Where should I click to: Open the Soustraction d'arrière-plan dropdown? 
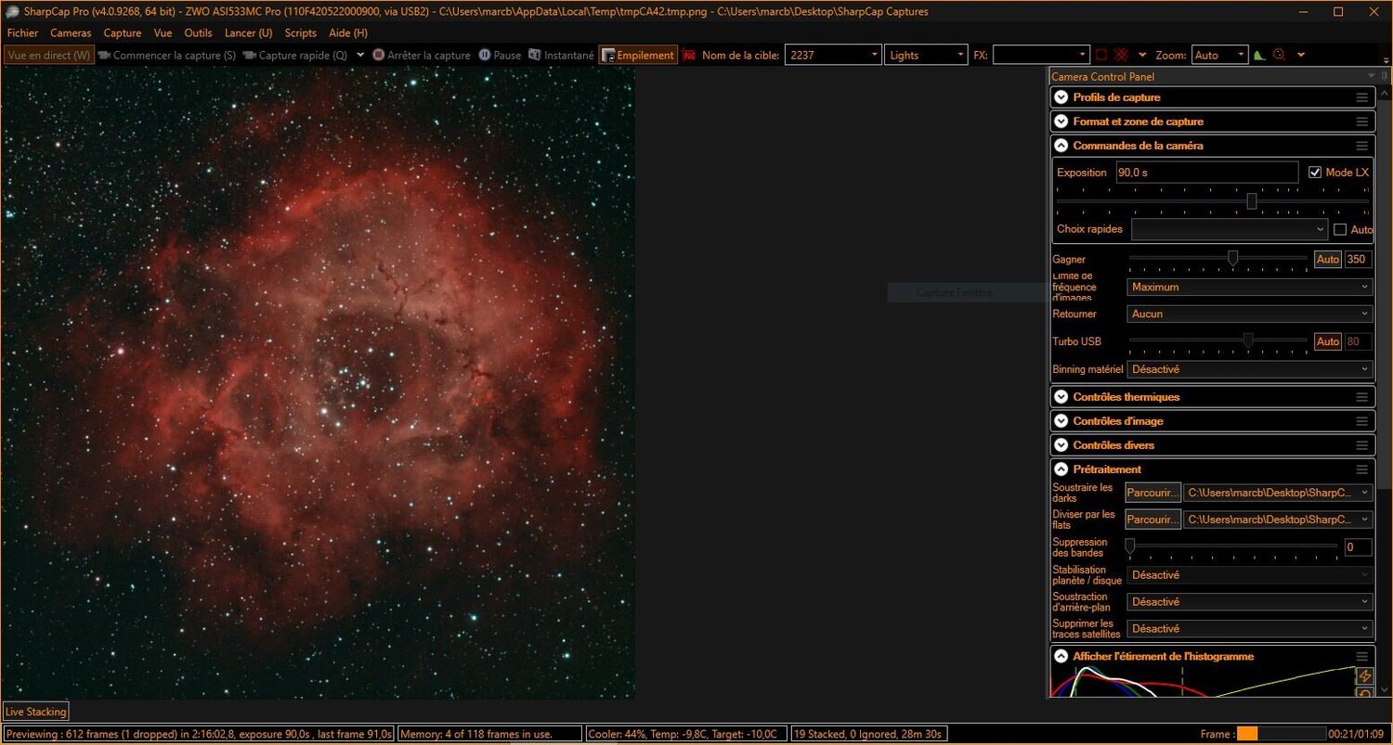click(1249, 602)
